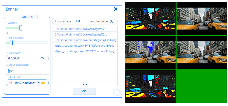The width and height of the screenshot is (228, 106).
Task: Click the Colmuns label
Action: pyautogui.click(x=12, y=23)
